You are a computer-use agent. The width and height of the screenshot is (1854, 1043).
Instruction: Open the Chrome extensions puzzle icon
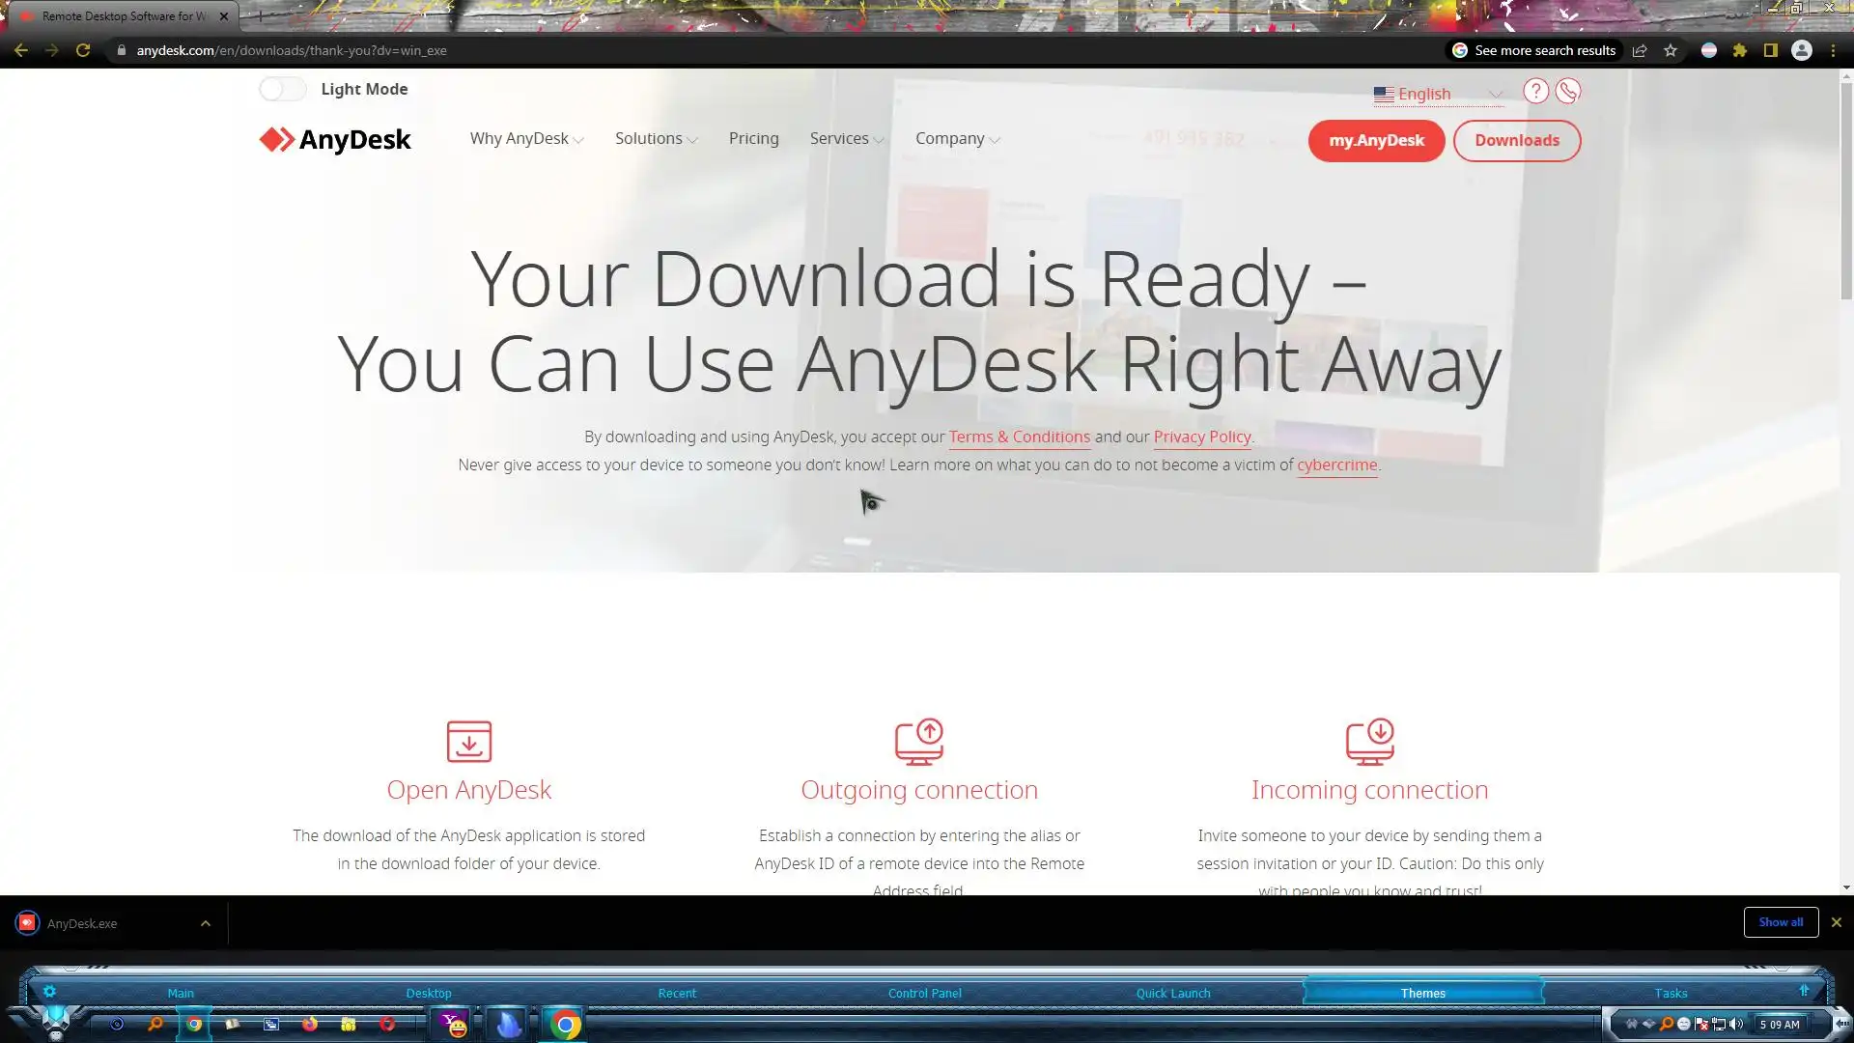coord(1739,50)
